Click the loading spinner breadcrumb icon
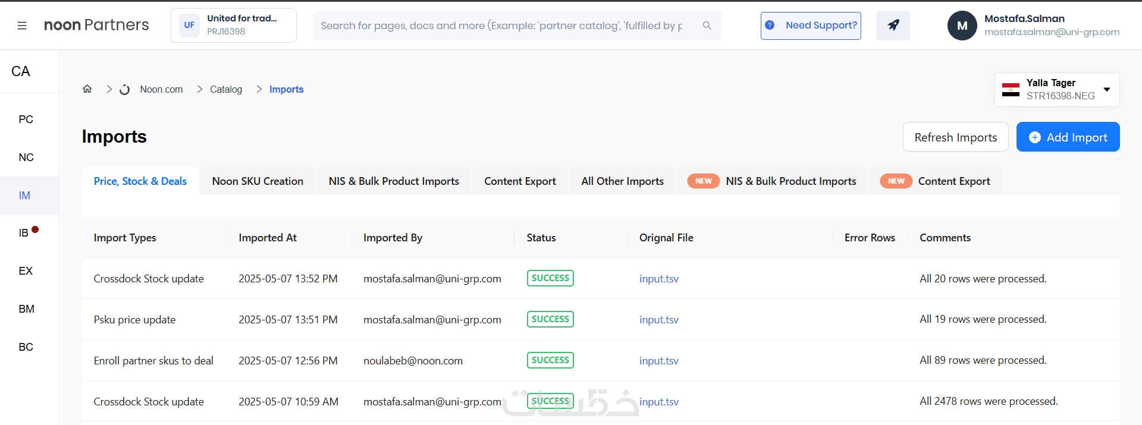 point(124,90)
